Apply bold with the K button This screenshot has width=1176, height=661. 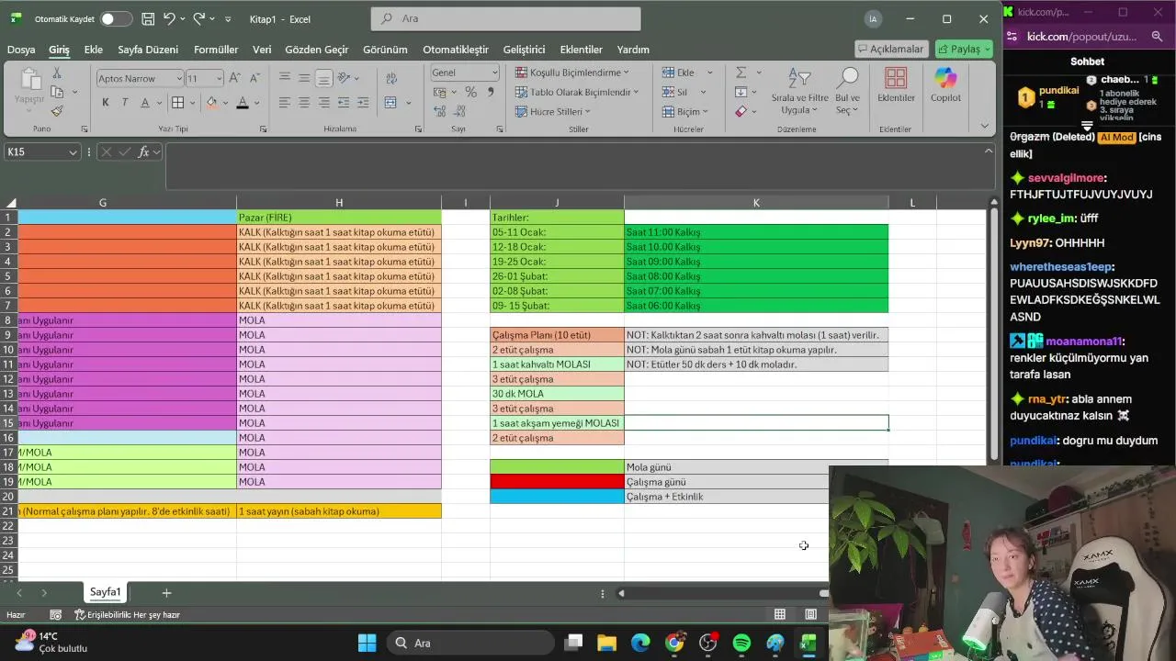(x=106, y=103)
